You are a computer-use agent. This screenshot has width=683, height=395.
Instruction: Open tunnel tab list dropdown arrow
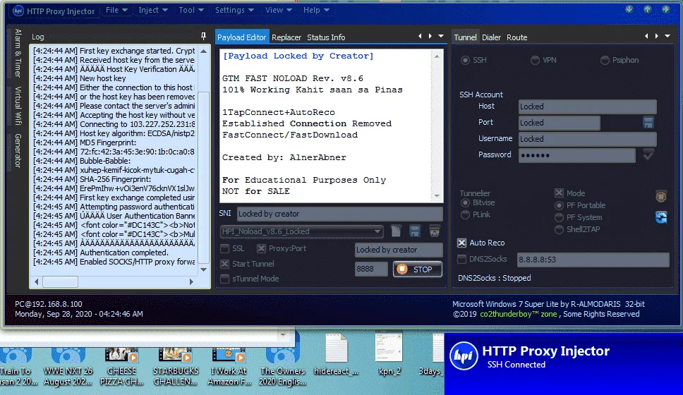[x=667, y=36]
